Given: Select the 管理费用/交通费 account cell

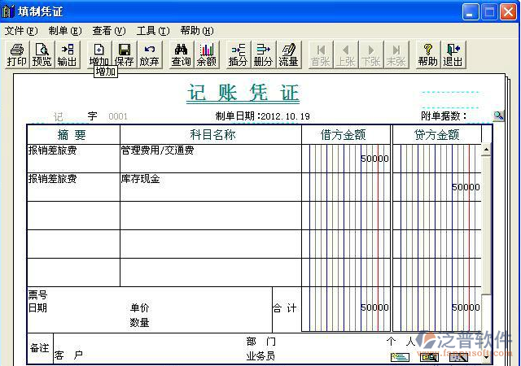Looking at the screenshot, I should 210,158.
